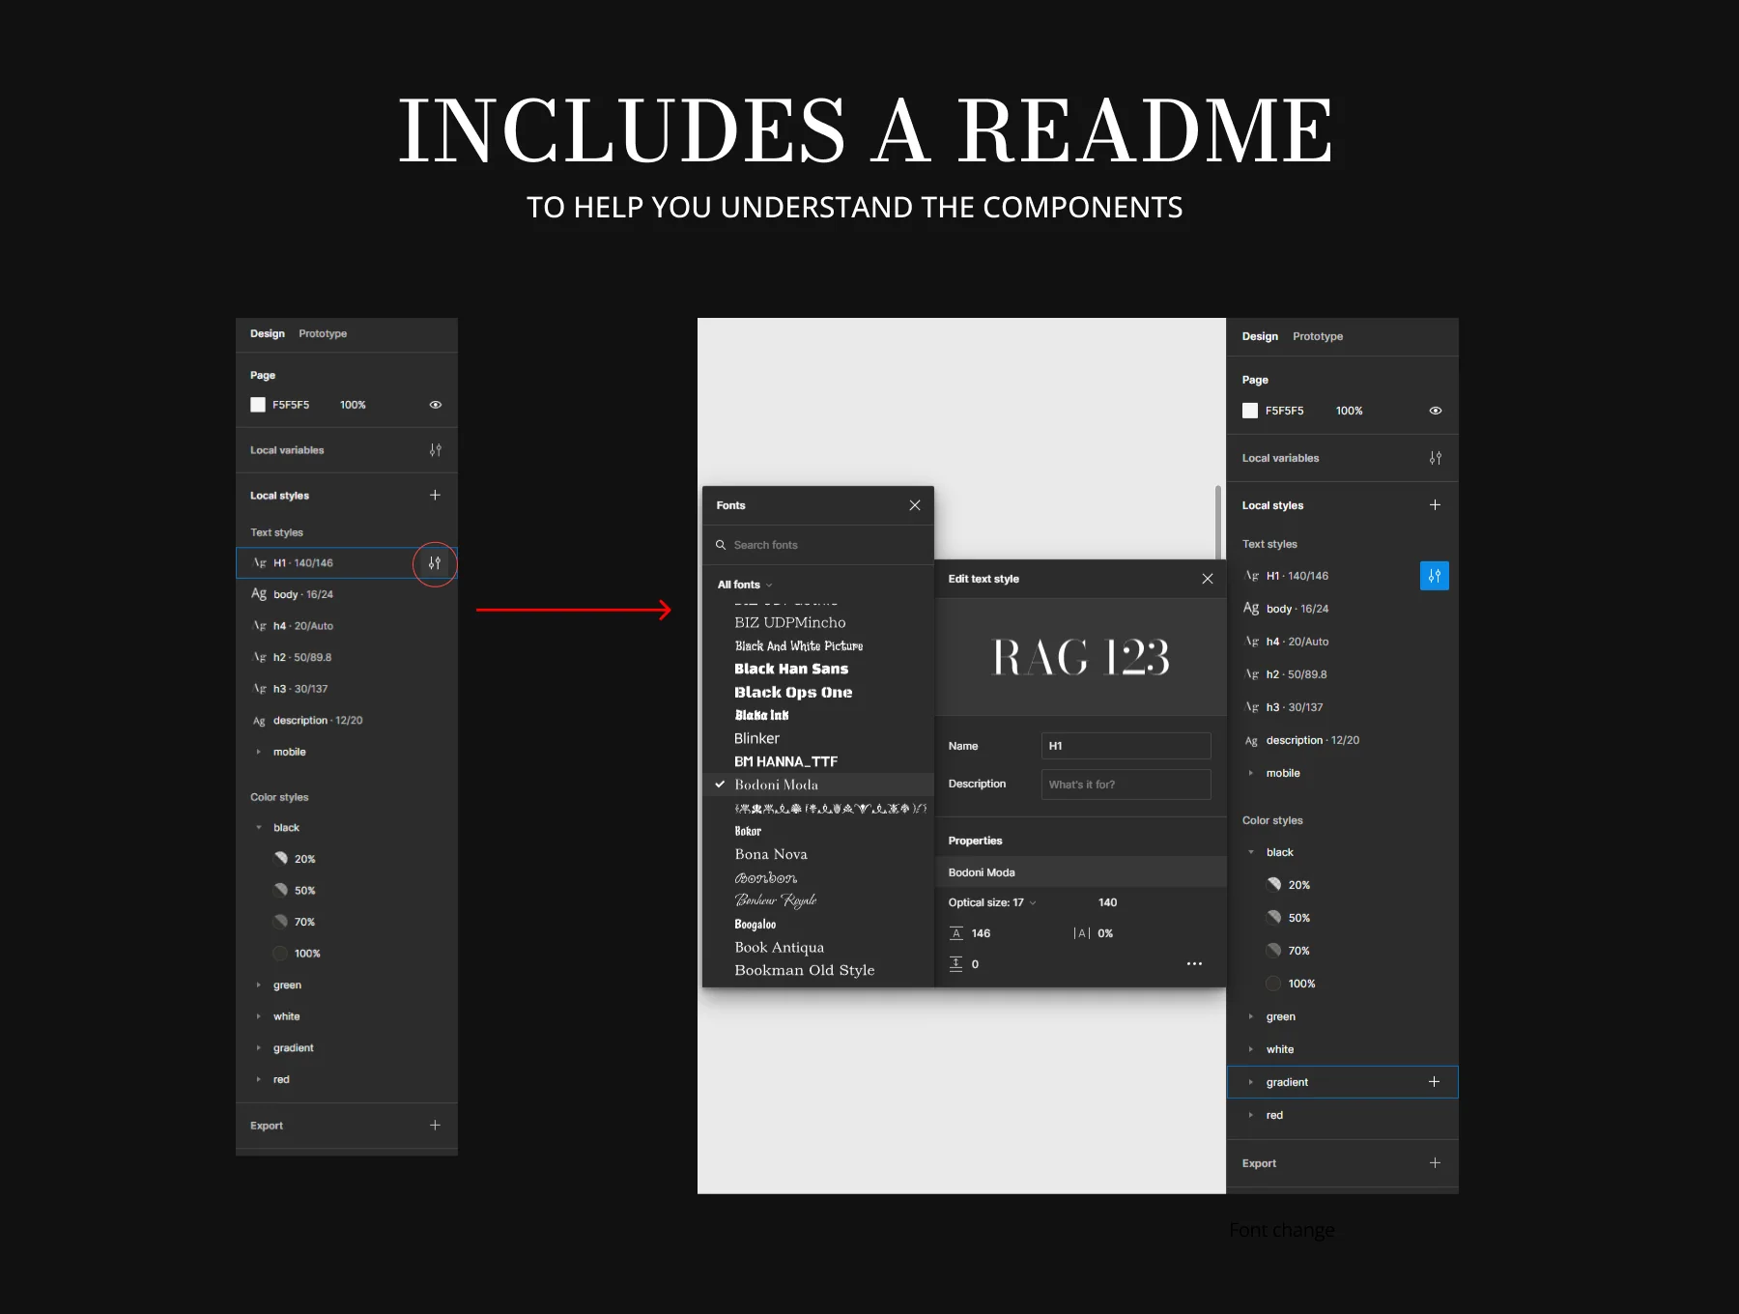Expand red color group in left panel
Image resolution: width=1739 pixels, height=1314 pixels.
coord(259,1079)
